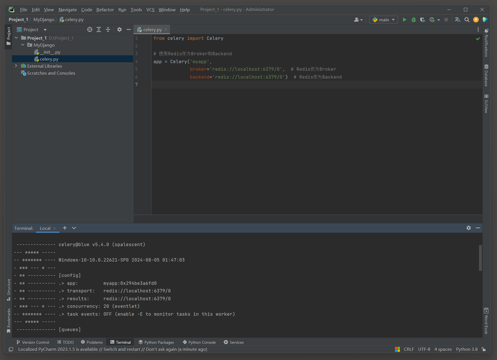Collapse the MyDjango folder
The height and width of the screenshot is (360, 497).
[23, 45]
